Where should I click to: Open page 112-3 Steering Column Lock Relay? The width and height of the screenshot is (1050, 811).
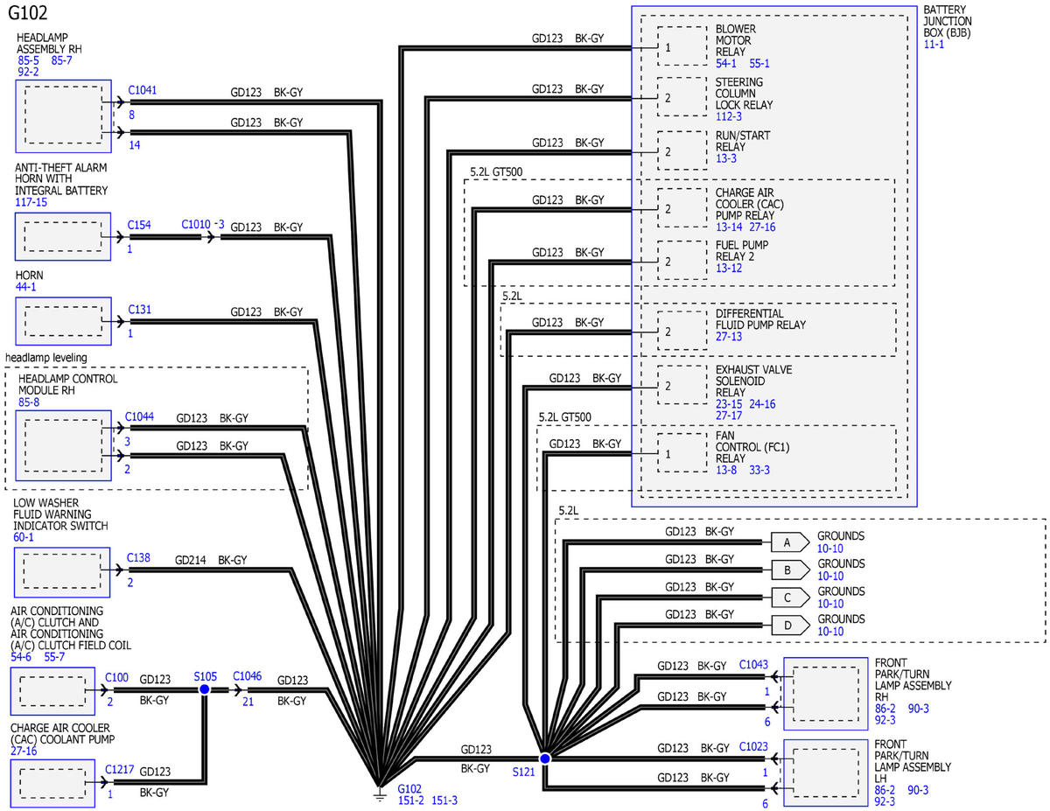728,116
